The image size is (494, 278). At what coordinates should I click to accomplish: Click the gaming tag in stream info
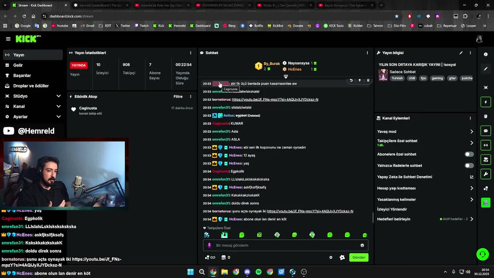tap(437, 78)
